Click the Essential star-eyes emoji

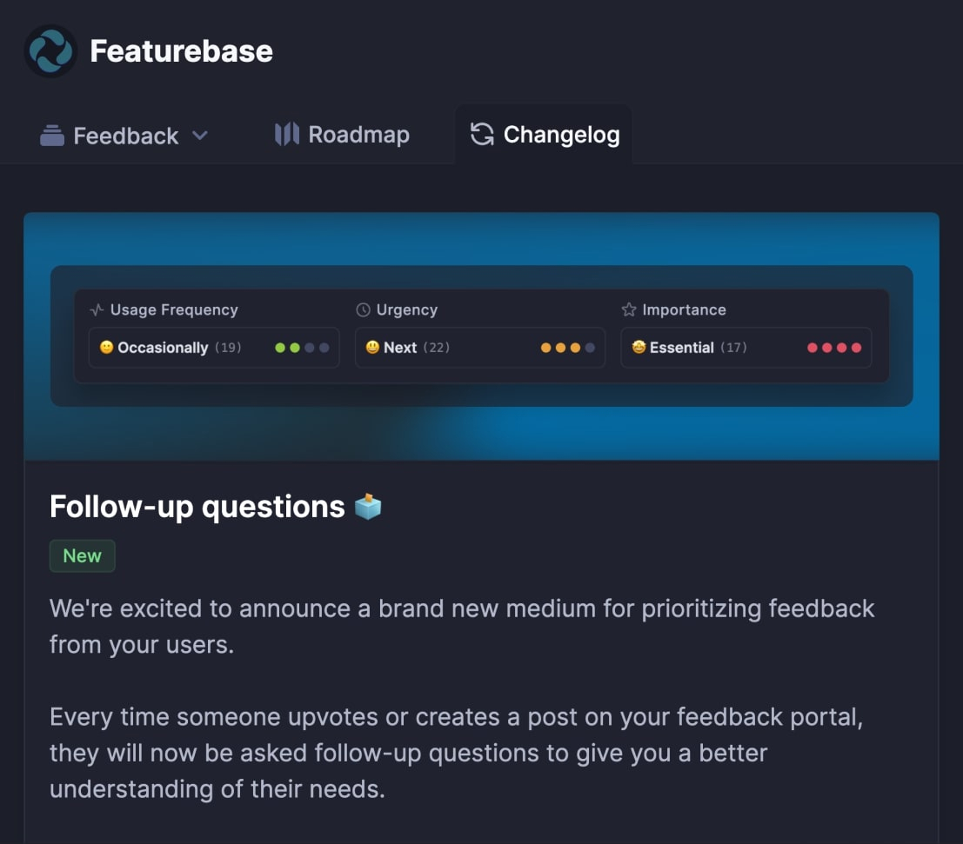(639, 348)
